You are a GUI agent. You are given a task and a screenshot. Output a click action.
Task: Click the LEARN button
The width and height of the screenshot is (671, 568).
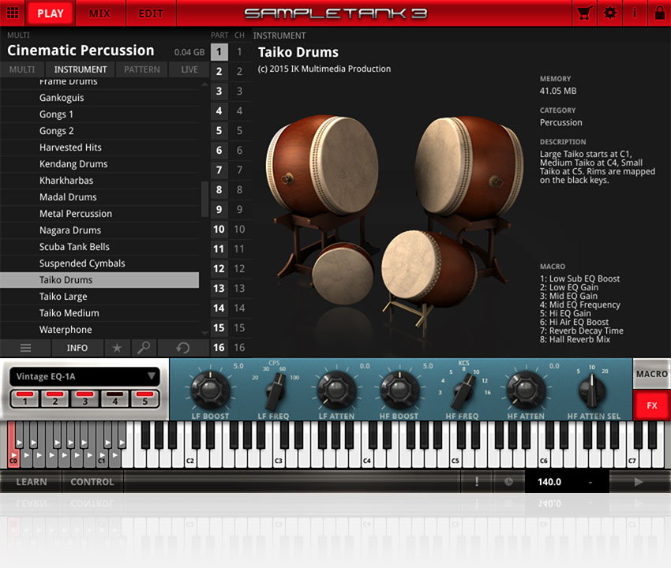tap(32, 481)
